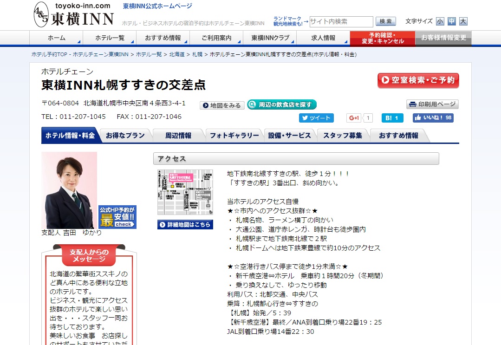Click the 地図をみる button
The width and height of the screenshot is (501, 345).
222,105
